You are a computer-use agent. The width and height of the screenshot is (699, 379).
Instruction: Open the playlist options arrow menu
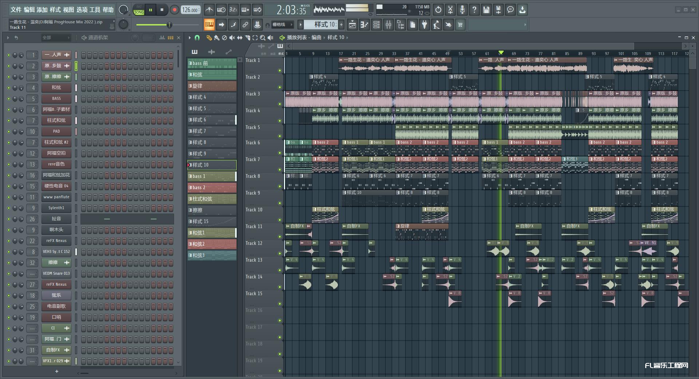tap(189, 38)
